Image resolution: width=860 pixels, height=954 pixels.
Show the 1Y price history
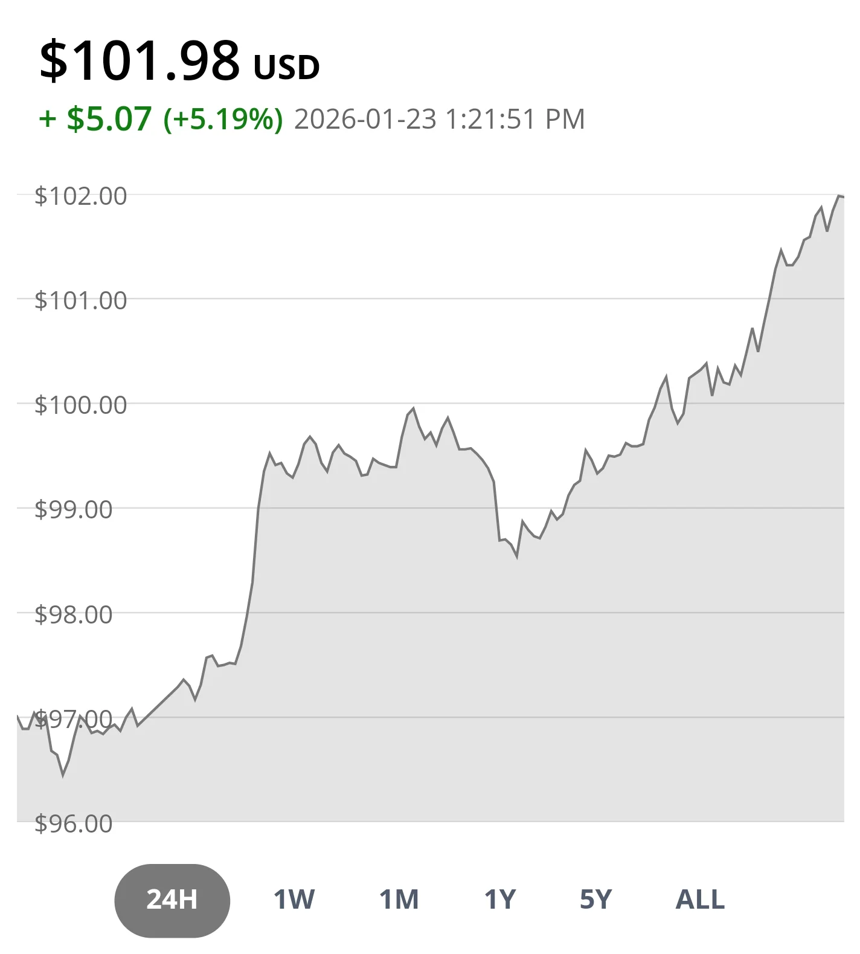tap(500, 900)
